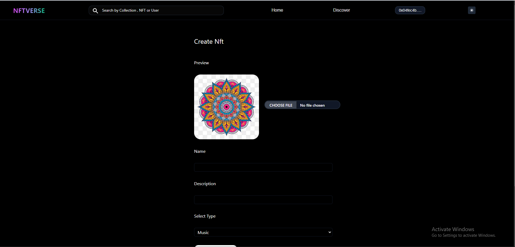The height and width of the screenshot is (247, 515).
Task: Focus the Description input field
Action: (263, 199)
